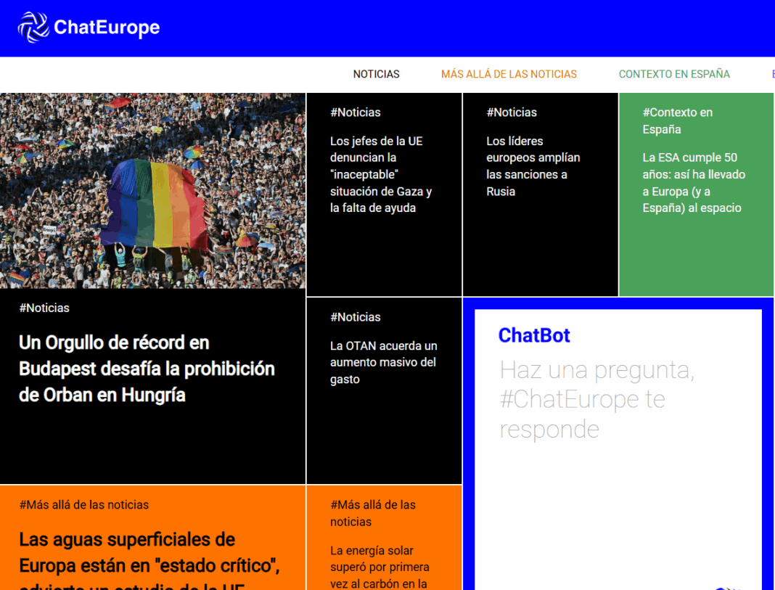This screenshot has height=590, width=775.
Task: Click the #Noticias tag above Budapest headline
Action: [44, 308]
